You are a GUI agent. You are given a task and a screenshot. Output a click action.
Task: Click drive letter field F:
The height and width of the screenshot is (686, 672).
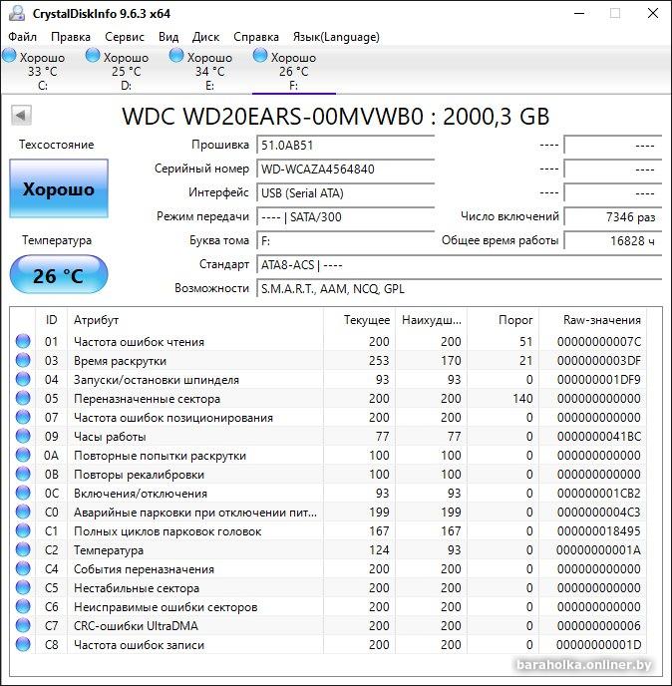(345, 240)
